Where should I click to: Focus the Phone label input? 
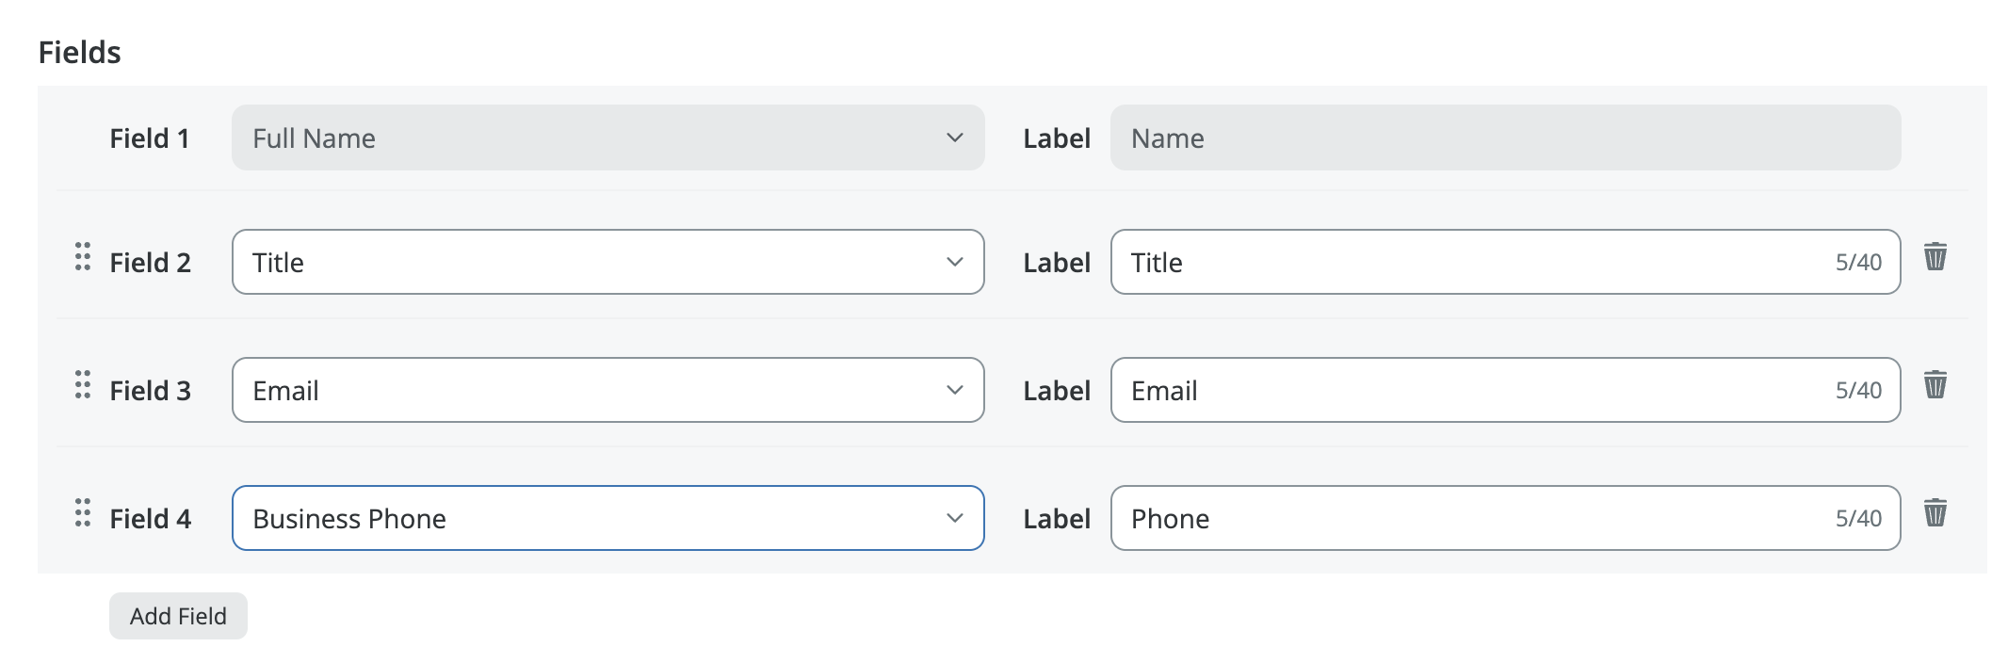click(x=1469, y=519)
